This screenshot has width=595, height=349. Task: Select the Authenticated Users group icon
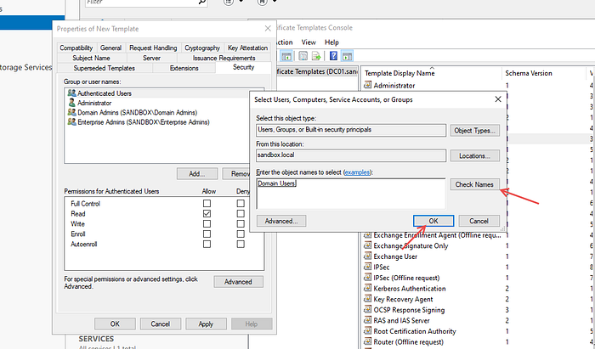[71, 93]
